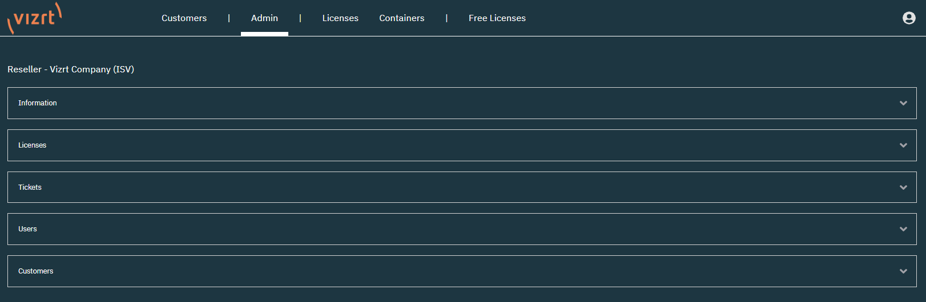The image size is (926, 302).
Task: Click the Reseller - Vizrt Company heading
Action: click(x=71, y=70)
